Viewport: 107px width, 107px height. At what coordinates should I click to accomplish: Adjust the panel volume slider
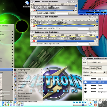[x=80, y=105]
